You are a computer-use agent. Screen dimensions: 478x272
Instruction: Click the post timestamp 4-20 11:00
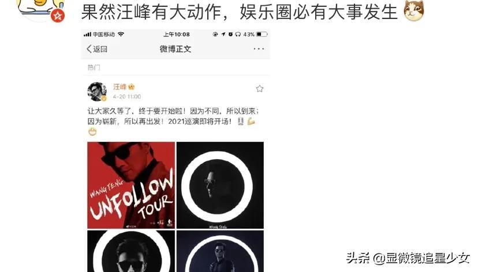(x=127, y=97)
